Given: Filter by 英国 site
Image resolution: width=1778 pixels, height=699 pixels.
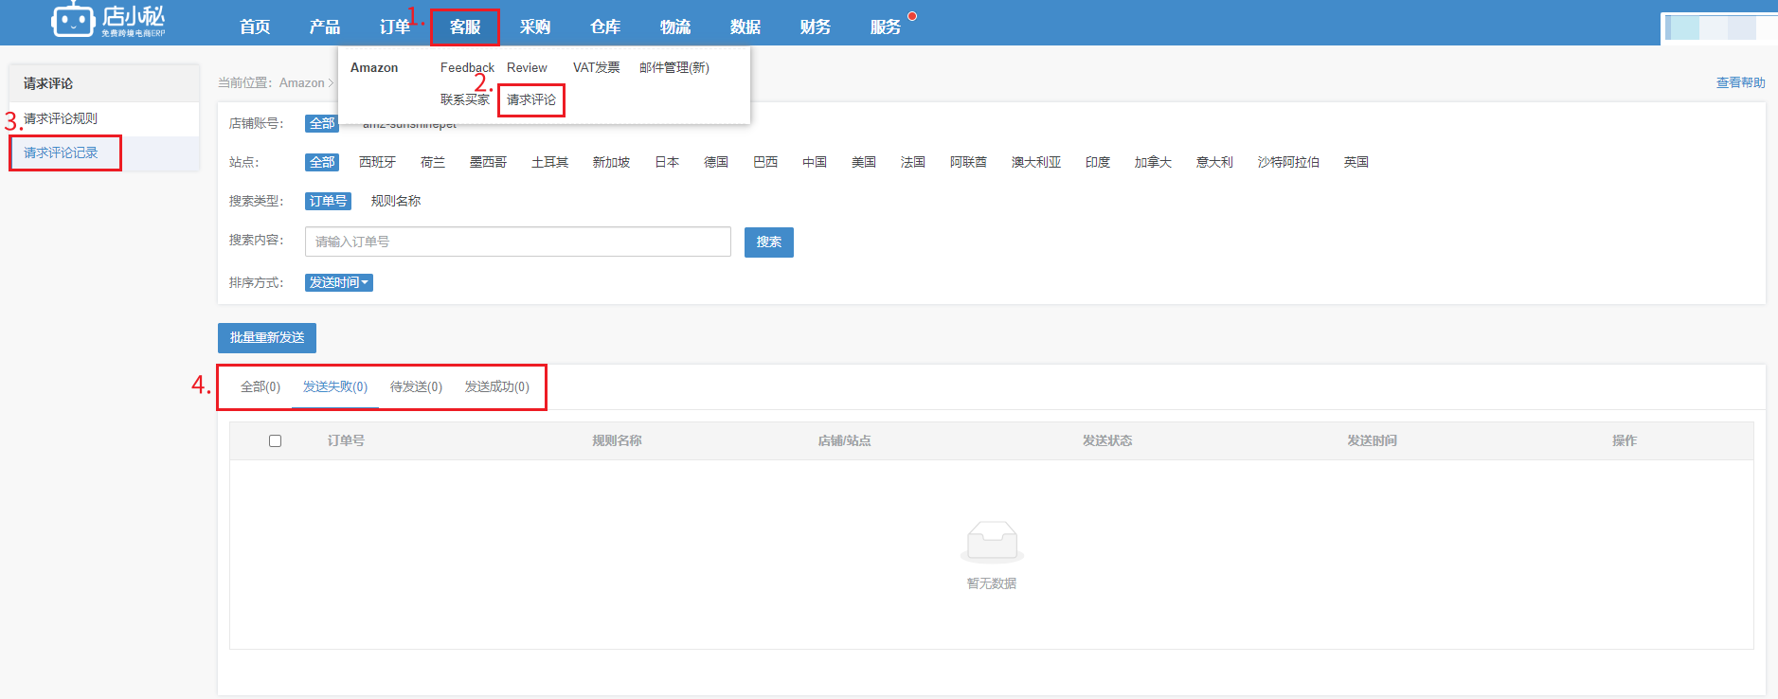Looking at the screenshot, I should pyautogui.click(x=1356, y=162).
